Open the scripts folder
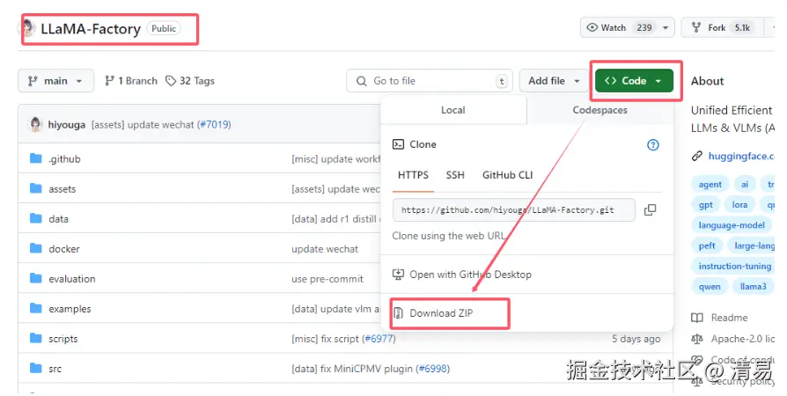787x396 pixels. [63, 339]
